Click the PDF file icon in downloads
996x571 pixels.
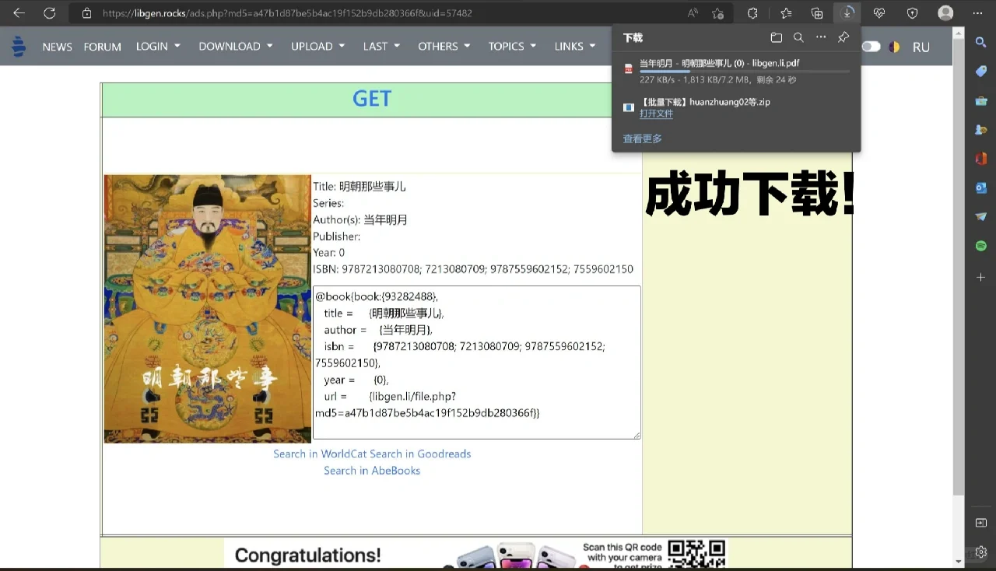(x=629, y=69)
